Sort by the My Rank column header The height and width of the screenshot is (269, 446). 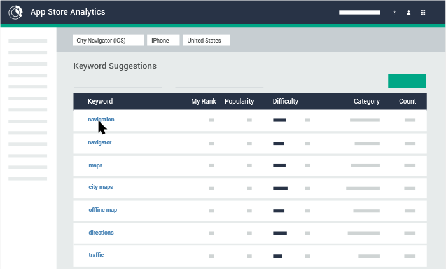(x=204, y=101)
